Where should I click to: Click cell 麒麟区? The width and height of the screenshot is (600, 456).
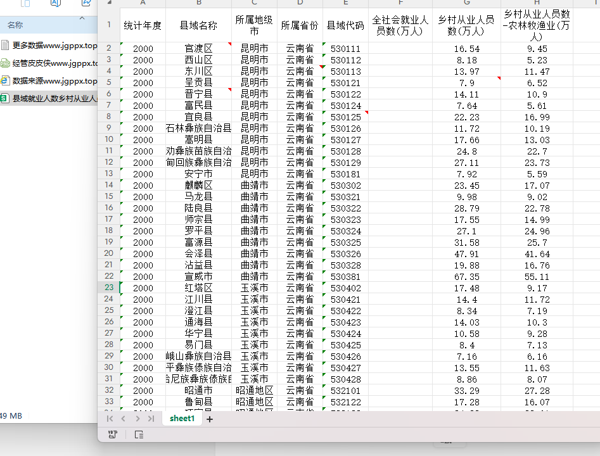[x=198, y=185]
